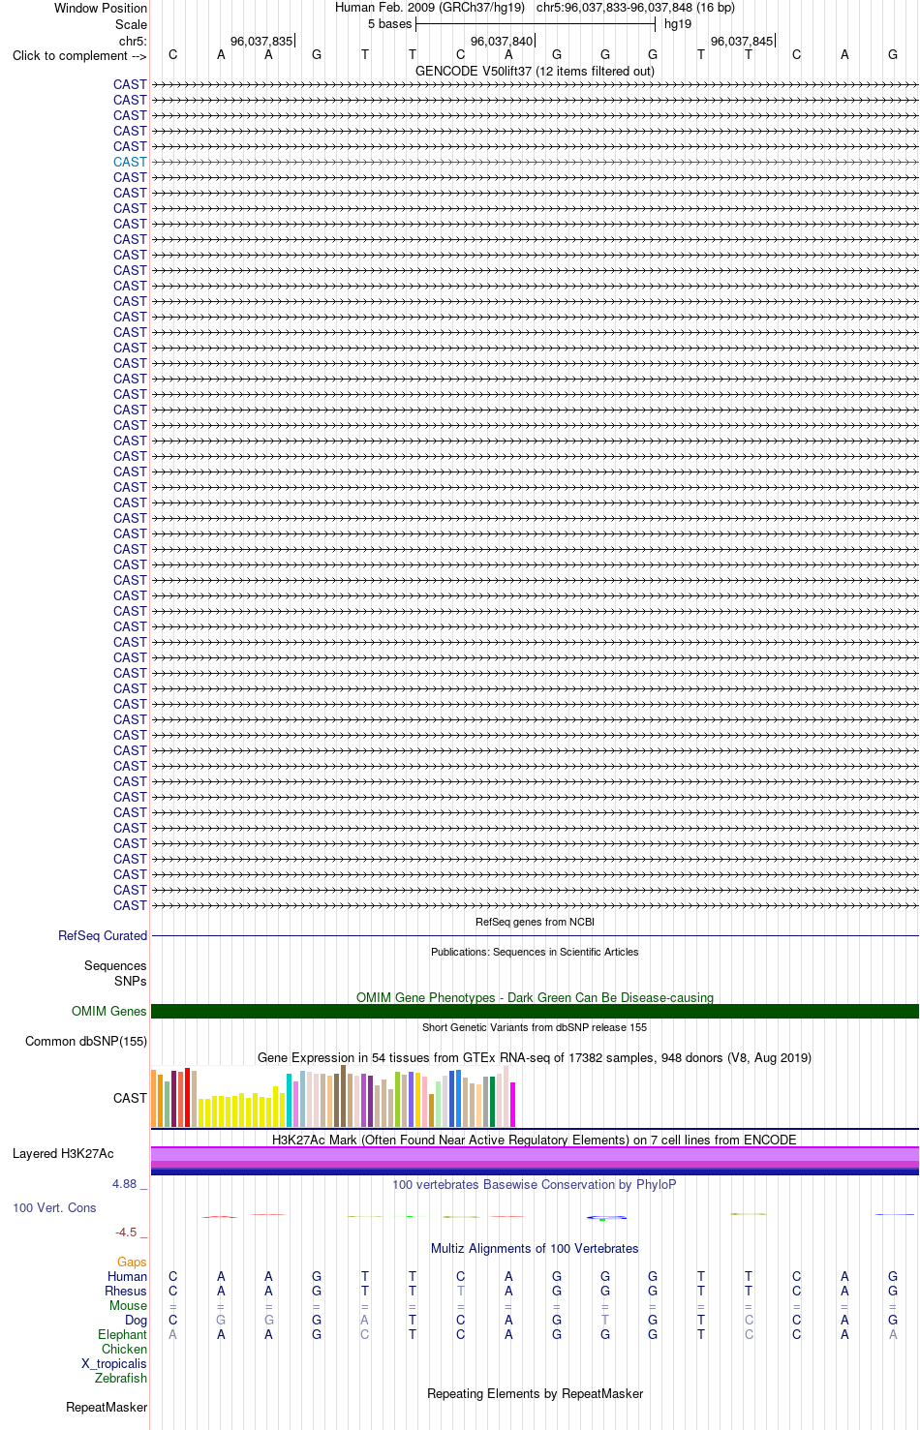Viewport: 920px width, 1430px height.
Task: Click 'Repeating Elements by RepeatMasker' title
Action: tap(535, 1393)
